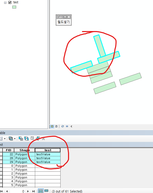Click Polygon cell in FID 2 row

click(x=25, y=173)
